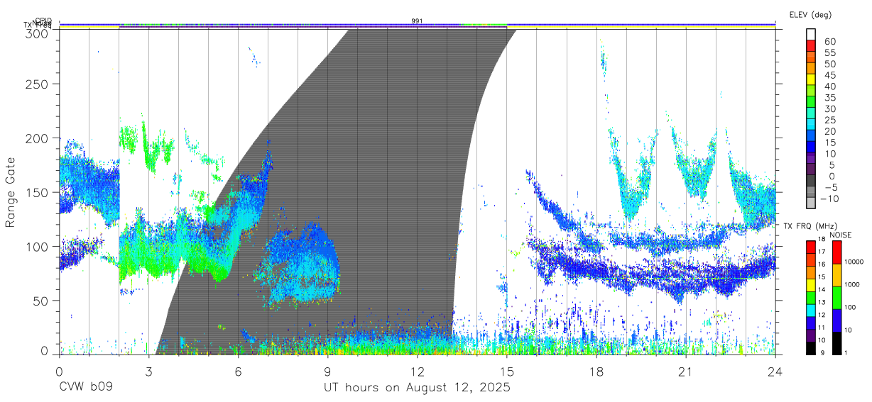Select the yellow segment of the NOISE bar

(836, 275)
